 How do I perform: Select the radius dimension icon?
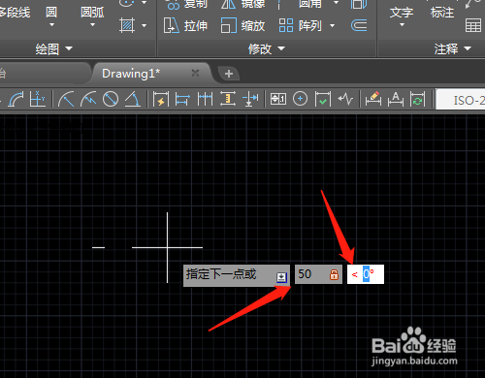pyautogui.click(x=66, y=99)
